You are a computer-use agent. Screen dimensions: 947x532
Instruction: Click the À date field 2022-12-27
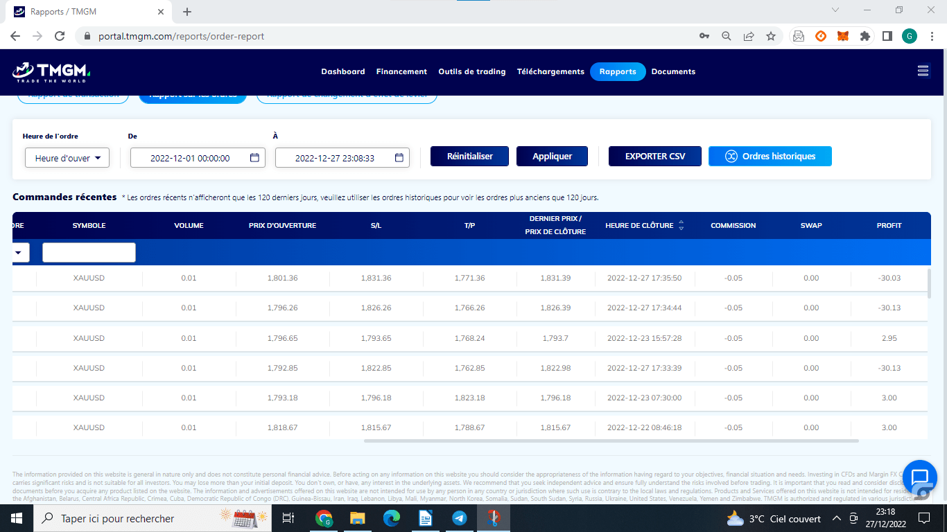(342, 158)
